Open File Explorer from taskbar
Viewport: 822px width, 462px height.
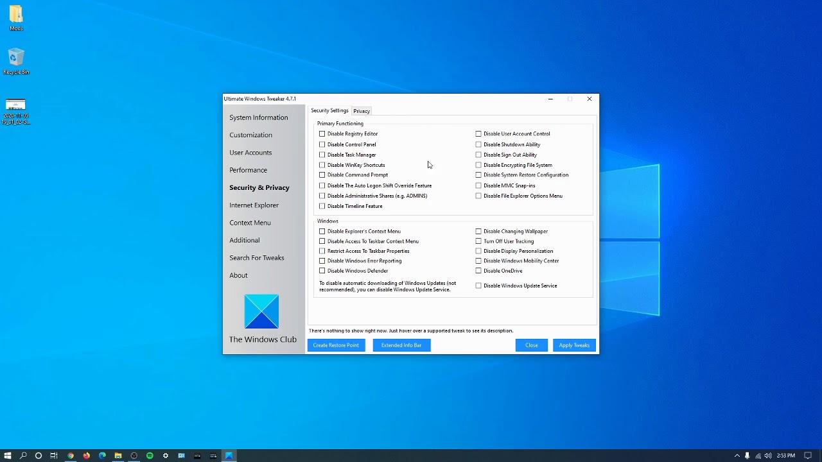pos(118,456)
